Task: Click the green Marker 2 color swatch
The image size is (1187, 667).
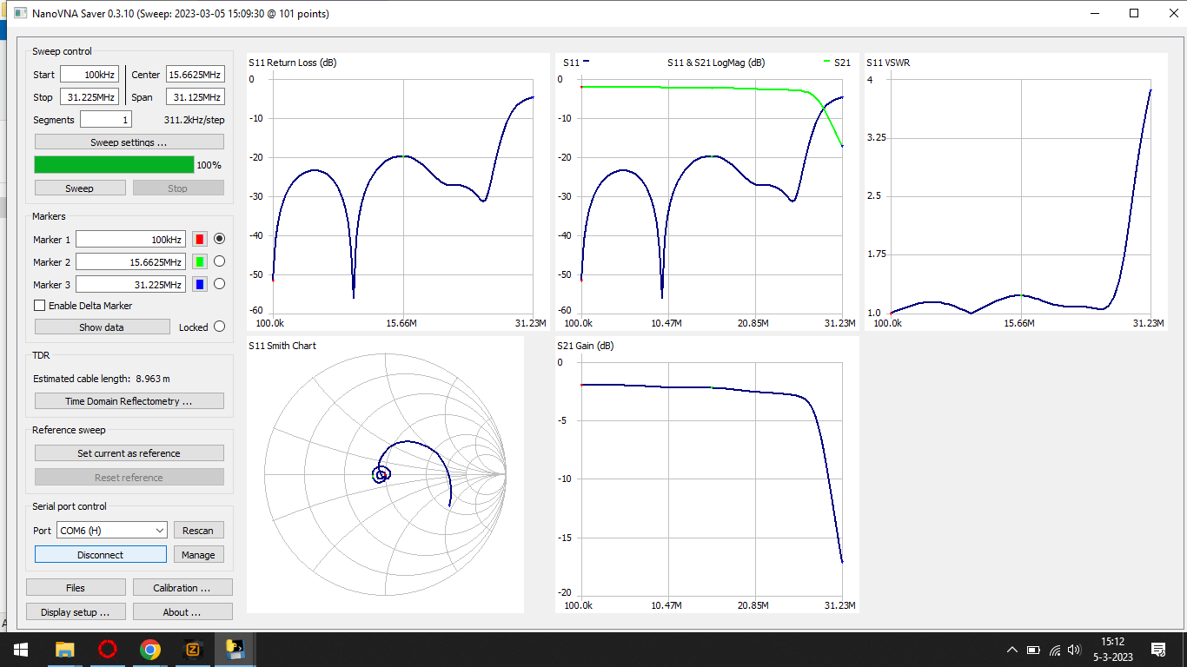Action: (200, 261)
